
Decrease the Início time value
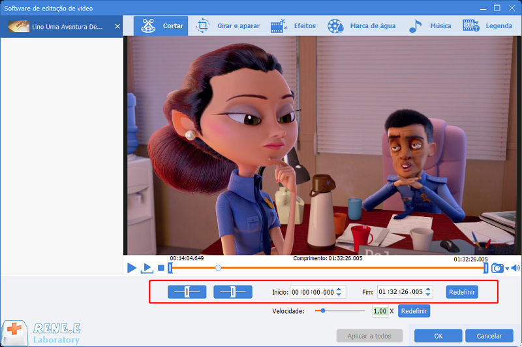(339, 294)
